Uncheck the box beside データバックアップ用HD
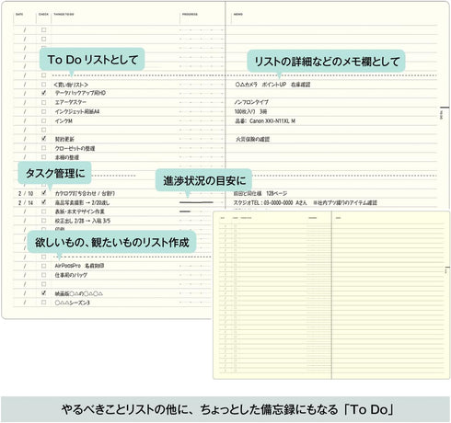Screen dimensions: 451x423 point(43,93)
